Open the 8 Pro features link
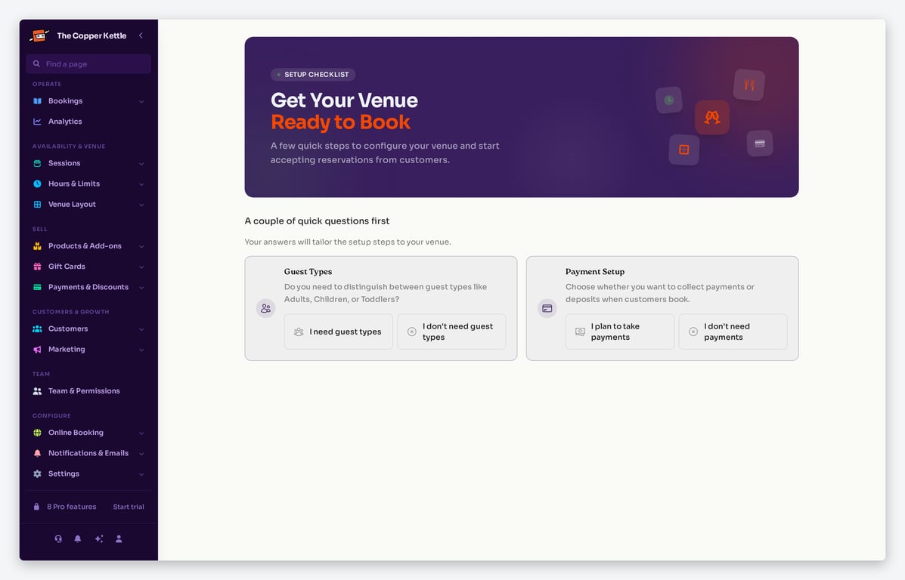 coord(72,507)
